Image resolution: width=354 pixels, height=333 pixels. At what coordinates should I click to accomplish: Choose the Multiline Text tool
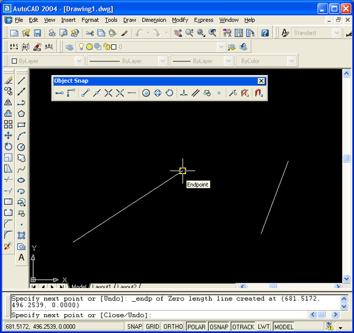(21, 257)
